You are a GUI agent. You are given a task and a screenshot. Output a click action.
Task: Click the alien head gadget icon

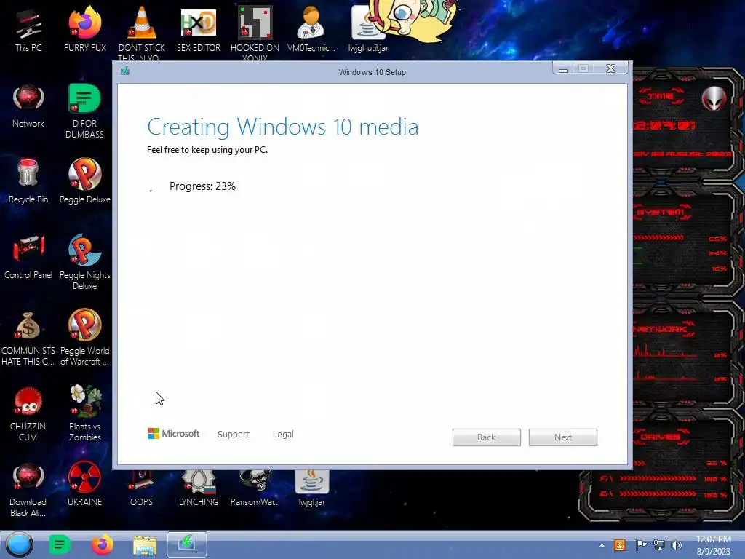[x=714, y=98]
